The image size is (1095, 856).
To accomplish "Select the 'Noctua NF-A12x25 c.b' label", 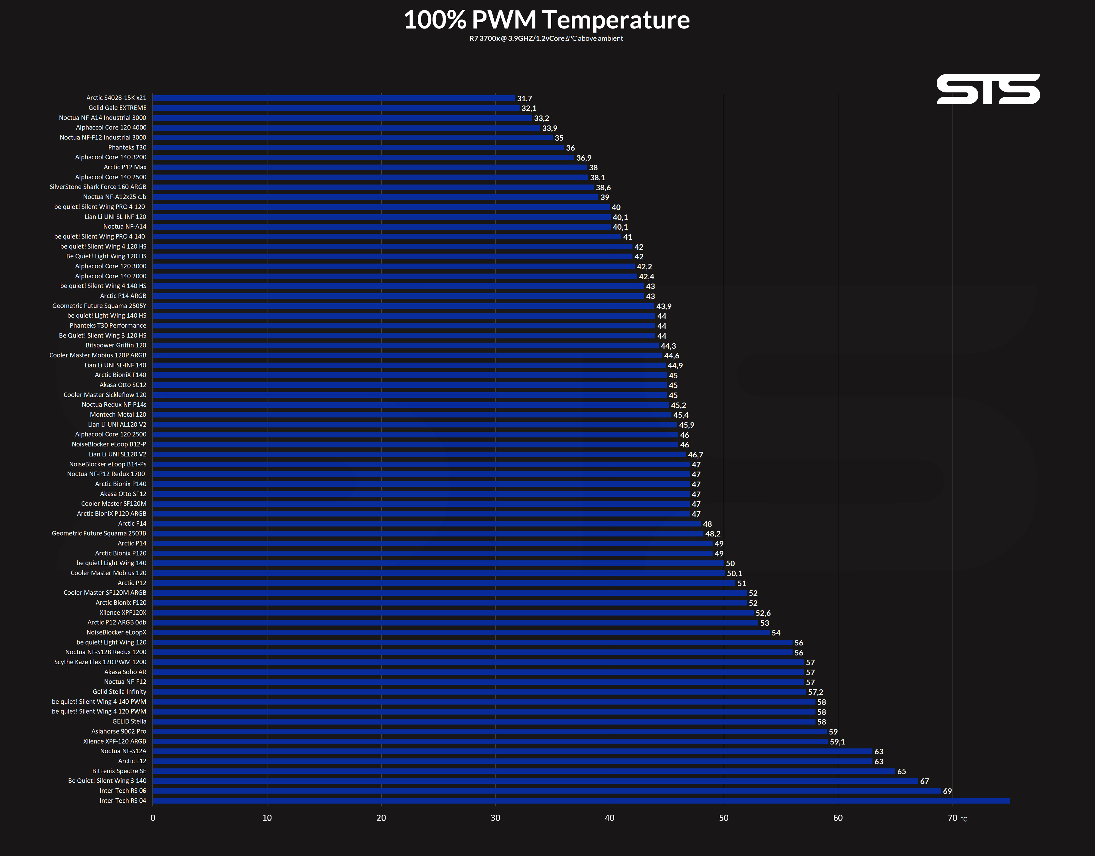I will [x=115, y=197].
